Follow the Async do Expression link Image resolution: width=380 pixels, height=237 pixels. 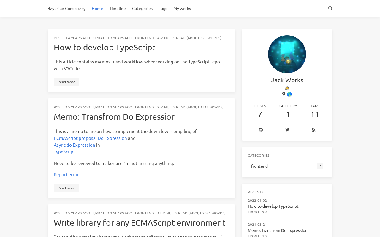tap(74, 145)
